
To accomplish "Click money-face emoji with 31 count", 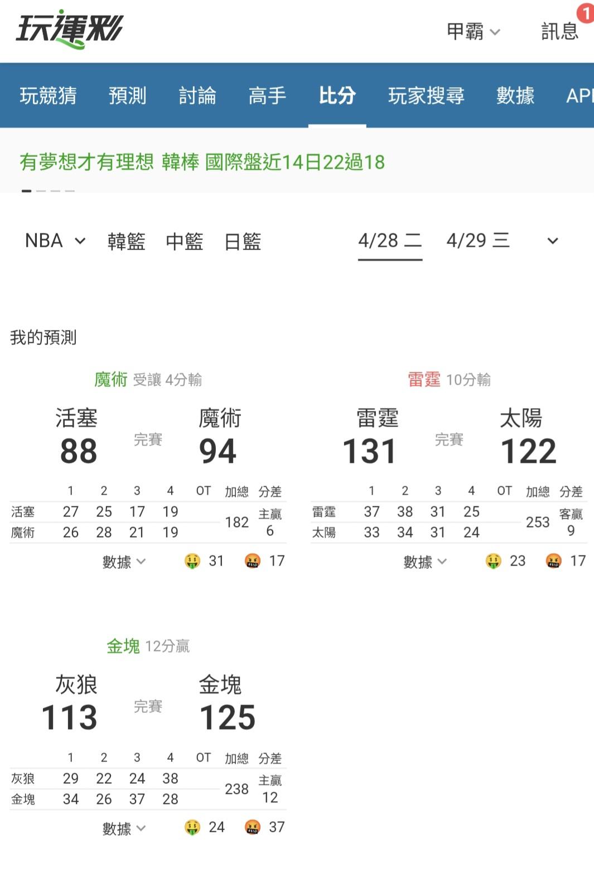I will (192, 561).
